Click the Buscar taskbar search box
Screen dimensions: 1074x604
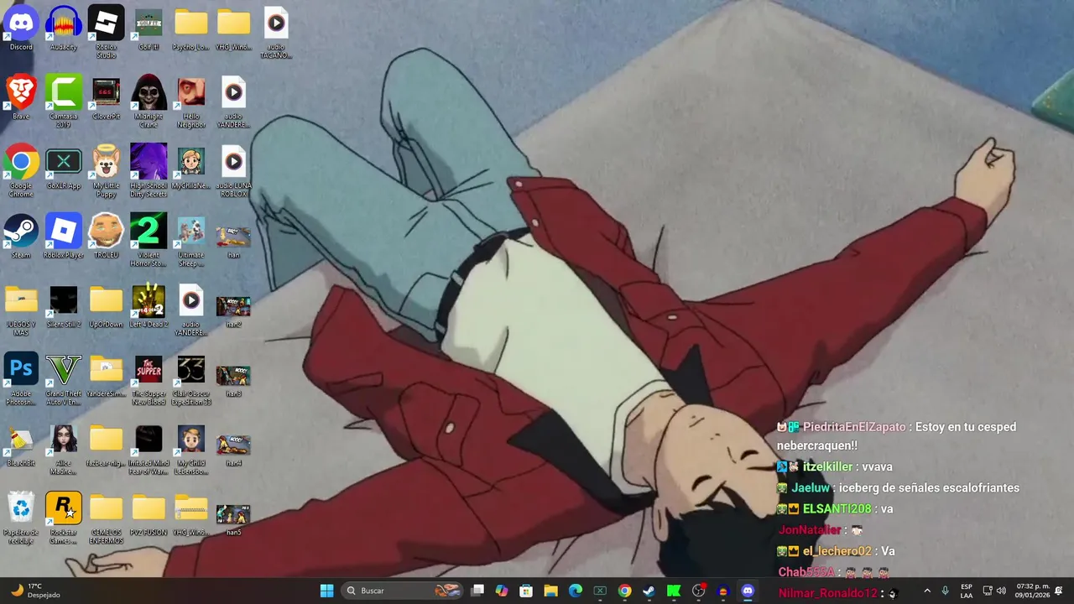click(x=404, y=591)
